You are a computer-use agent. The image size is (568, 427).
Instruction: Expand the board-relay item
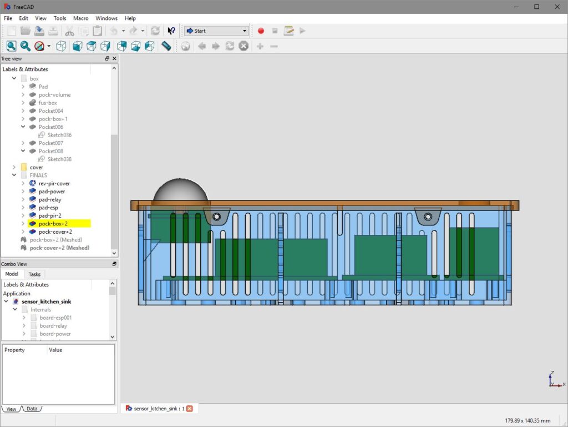[x=24, y=325]
